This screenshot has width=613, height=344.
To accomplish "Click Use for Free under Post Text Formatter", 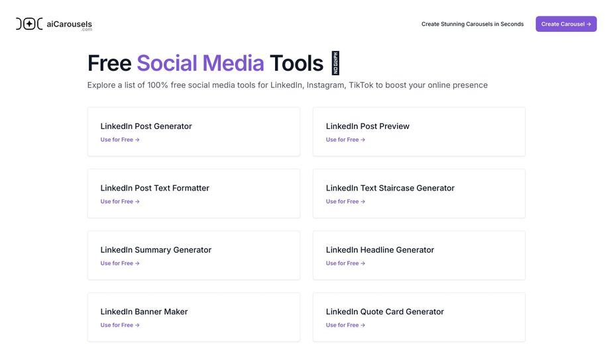I will pyautogui.click(x=120, y=202).
